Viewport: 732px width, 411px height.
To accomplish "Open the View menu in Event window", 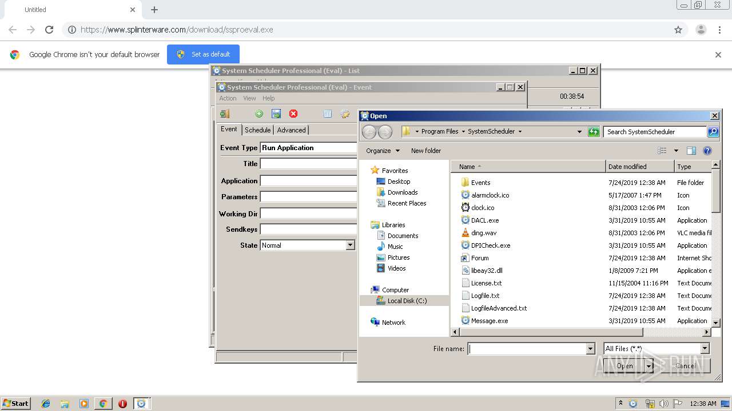I will [x=249, y=98].
